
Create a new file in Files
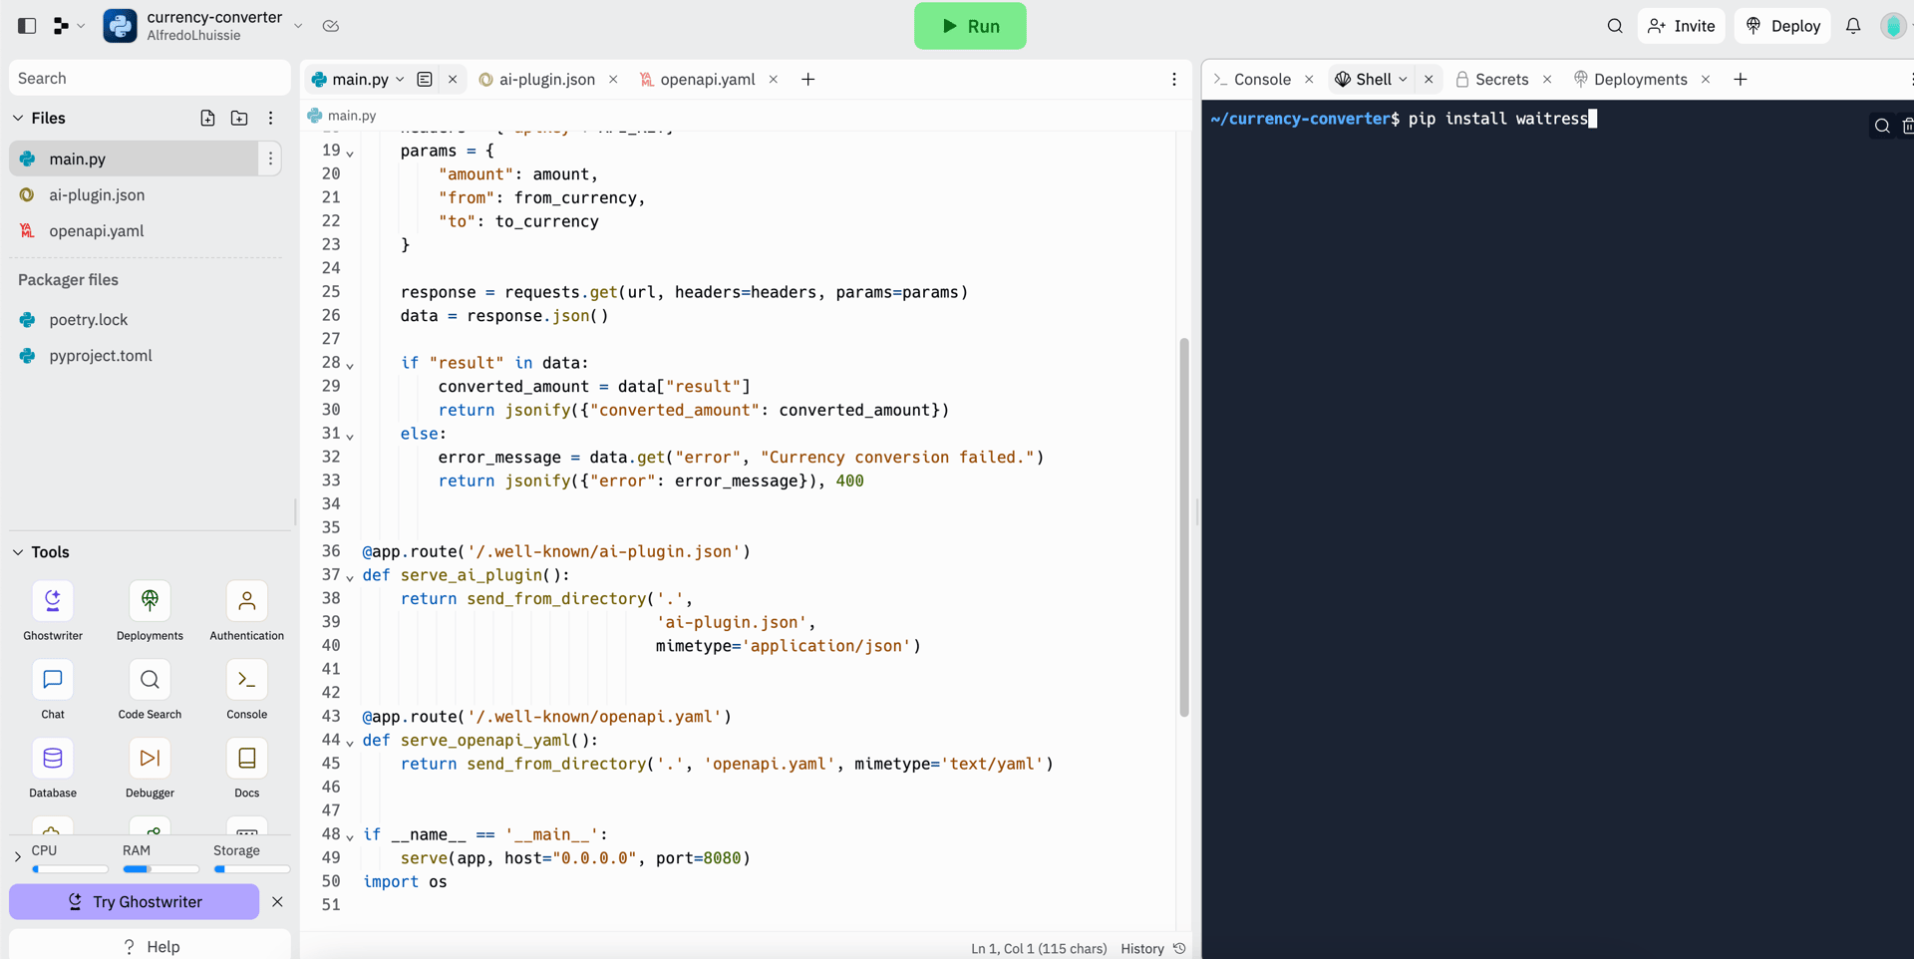207,118
